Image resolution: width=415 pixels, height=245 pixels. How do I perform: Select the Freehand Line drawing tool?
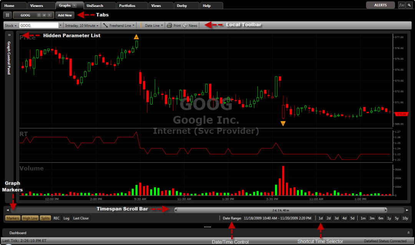119,25
